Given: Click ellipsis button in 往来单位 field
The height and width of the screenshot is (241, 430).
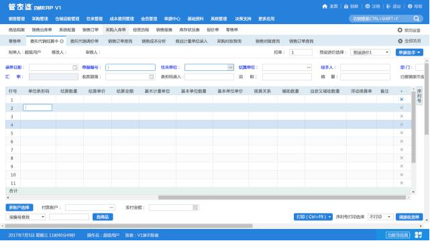Looking at the screenshot, I should (230, 68).
